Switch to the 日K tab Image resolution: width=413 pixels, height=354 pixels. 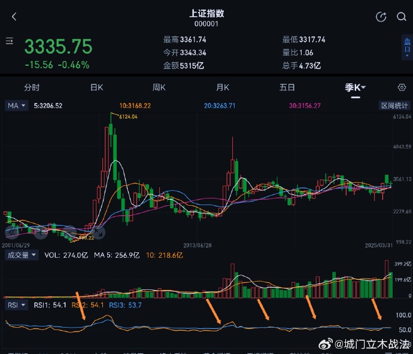tap(96, 87)
